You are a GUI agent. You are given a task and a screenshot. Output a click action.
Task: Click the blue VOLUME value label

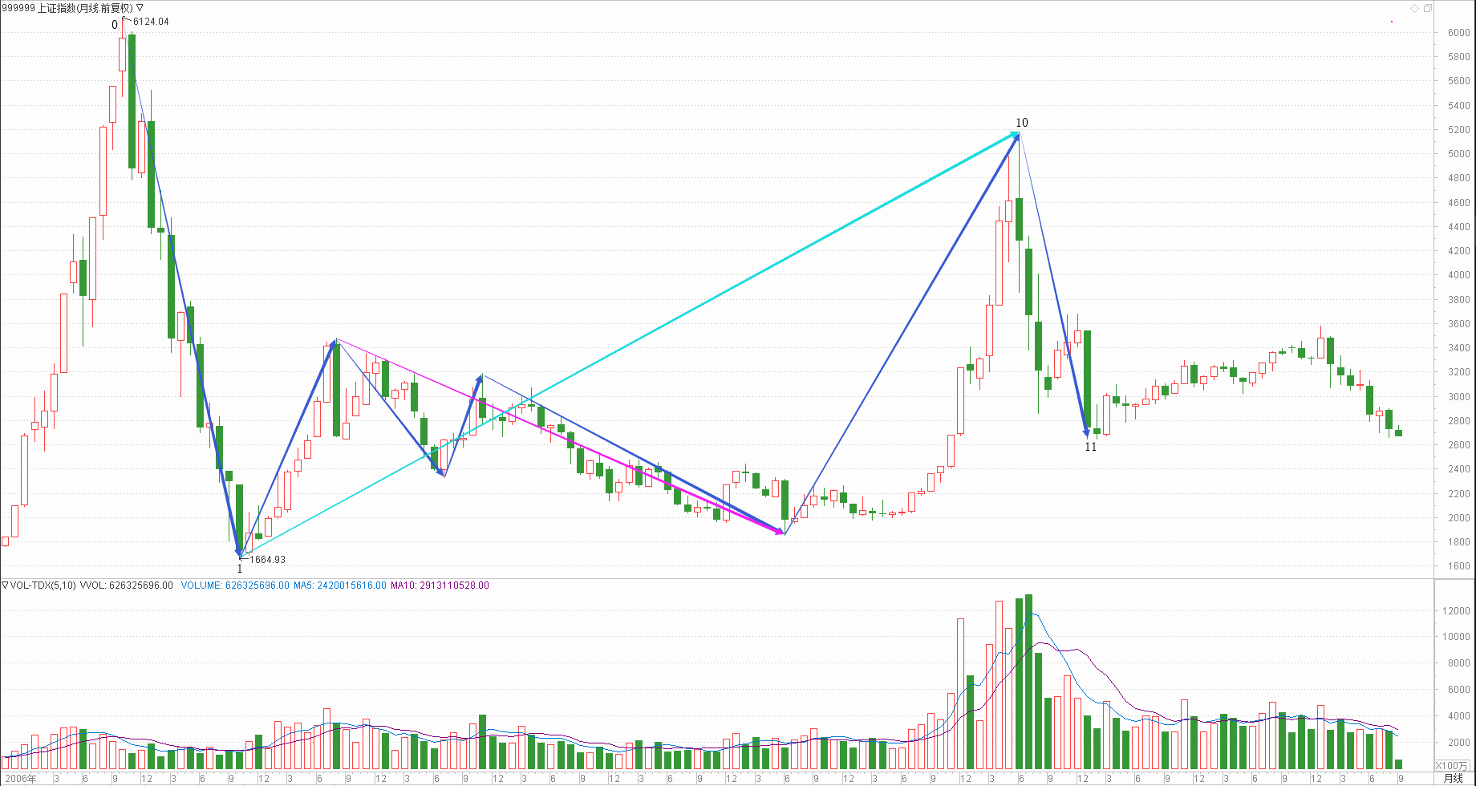tap(234, 585)
